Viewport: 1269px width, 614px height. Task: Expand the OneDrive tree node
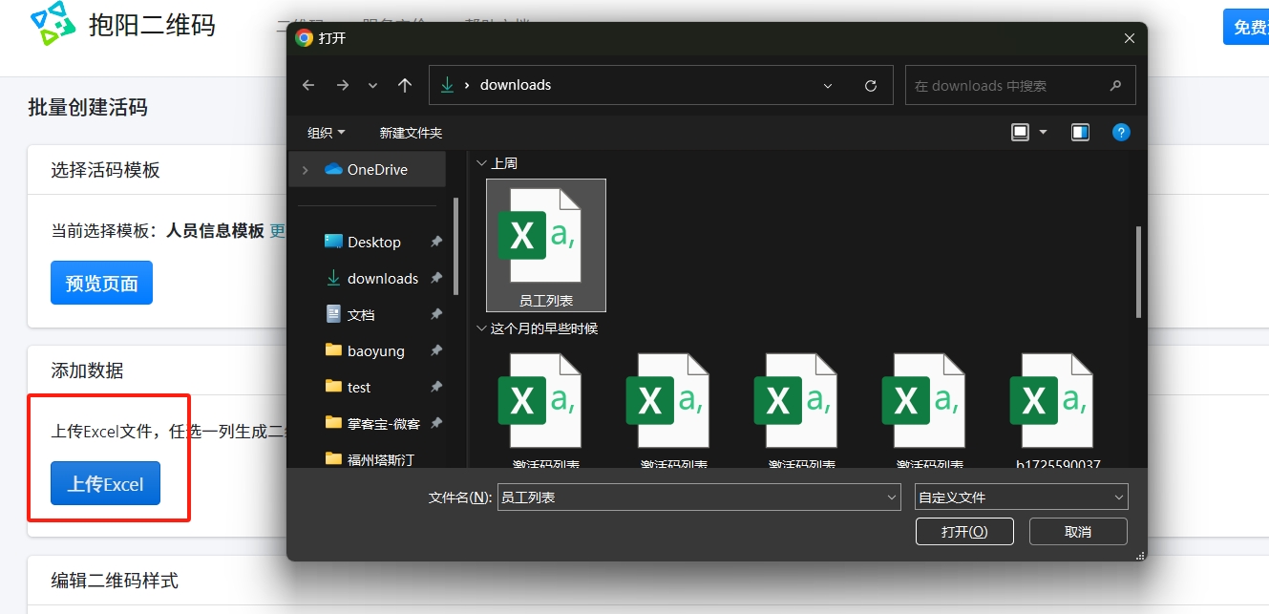[x=305, y=170]
